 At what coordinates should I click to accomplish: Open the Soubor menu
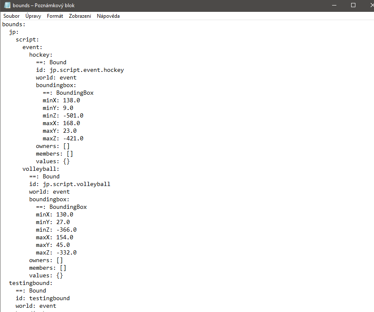click(11, 16)
